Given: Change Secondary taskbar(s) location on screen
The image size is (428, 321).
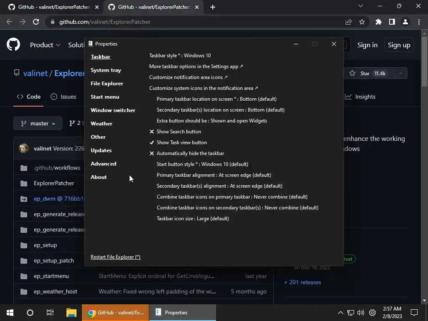Looking at the screenshot, I should click(x=221, y=110).
